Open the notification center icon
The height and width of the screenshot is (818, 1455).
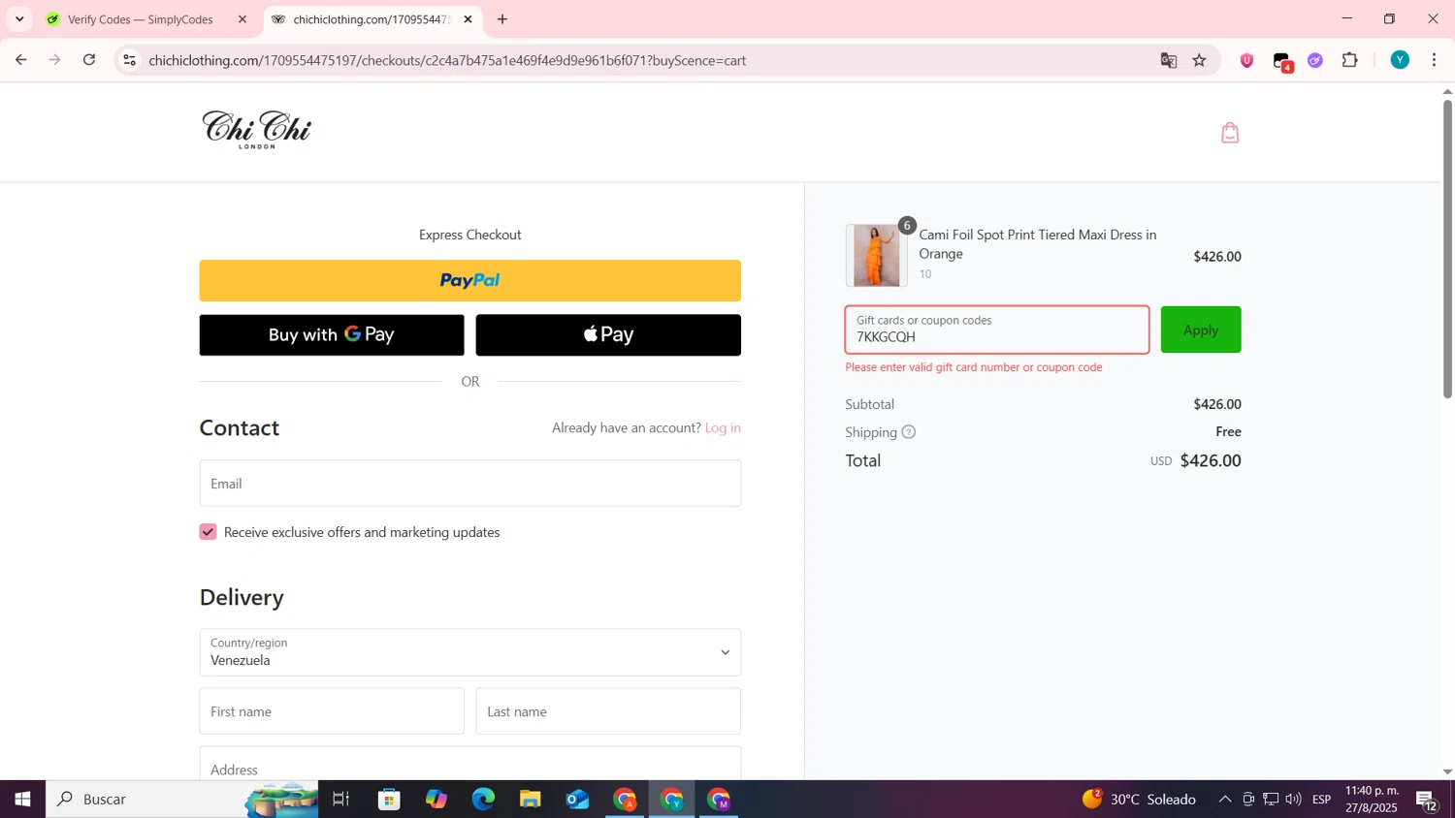[1427, 801]
